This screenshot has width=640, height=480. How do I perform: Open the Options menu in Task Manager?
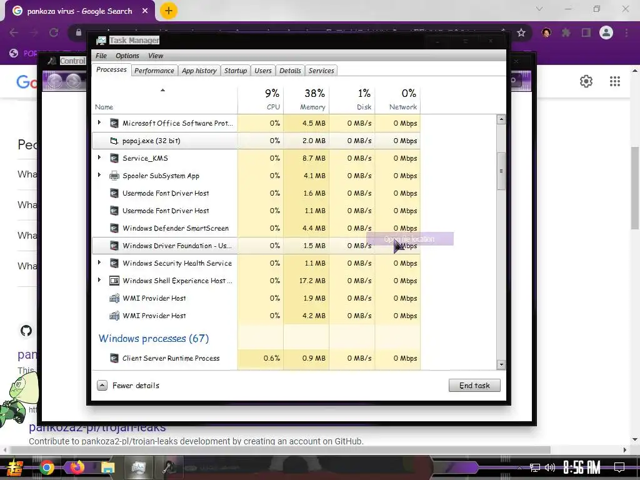(127, 56)
